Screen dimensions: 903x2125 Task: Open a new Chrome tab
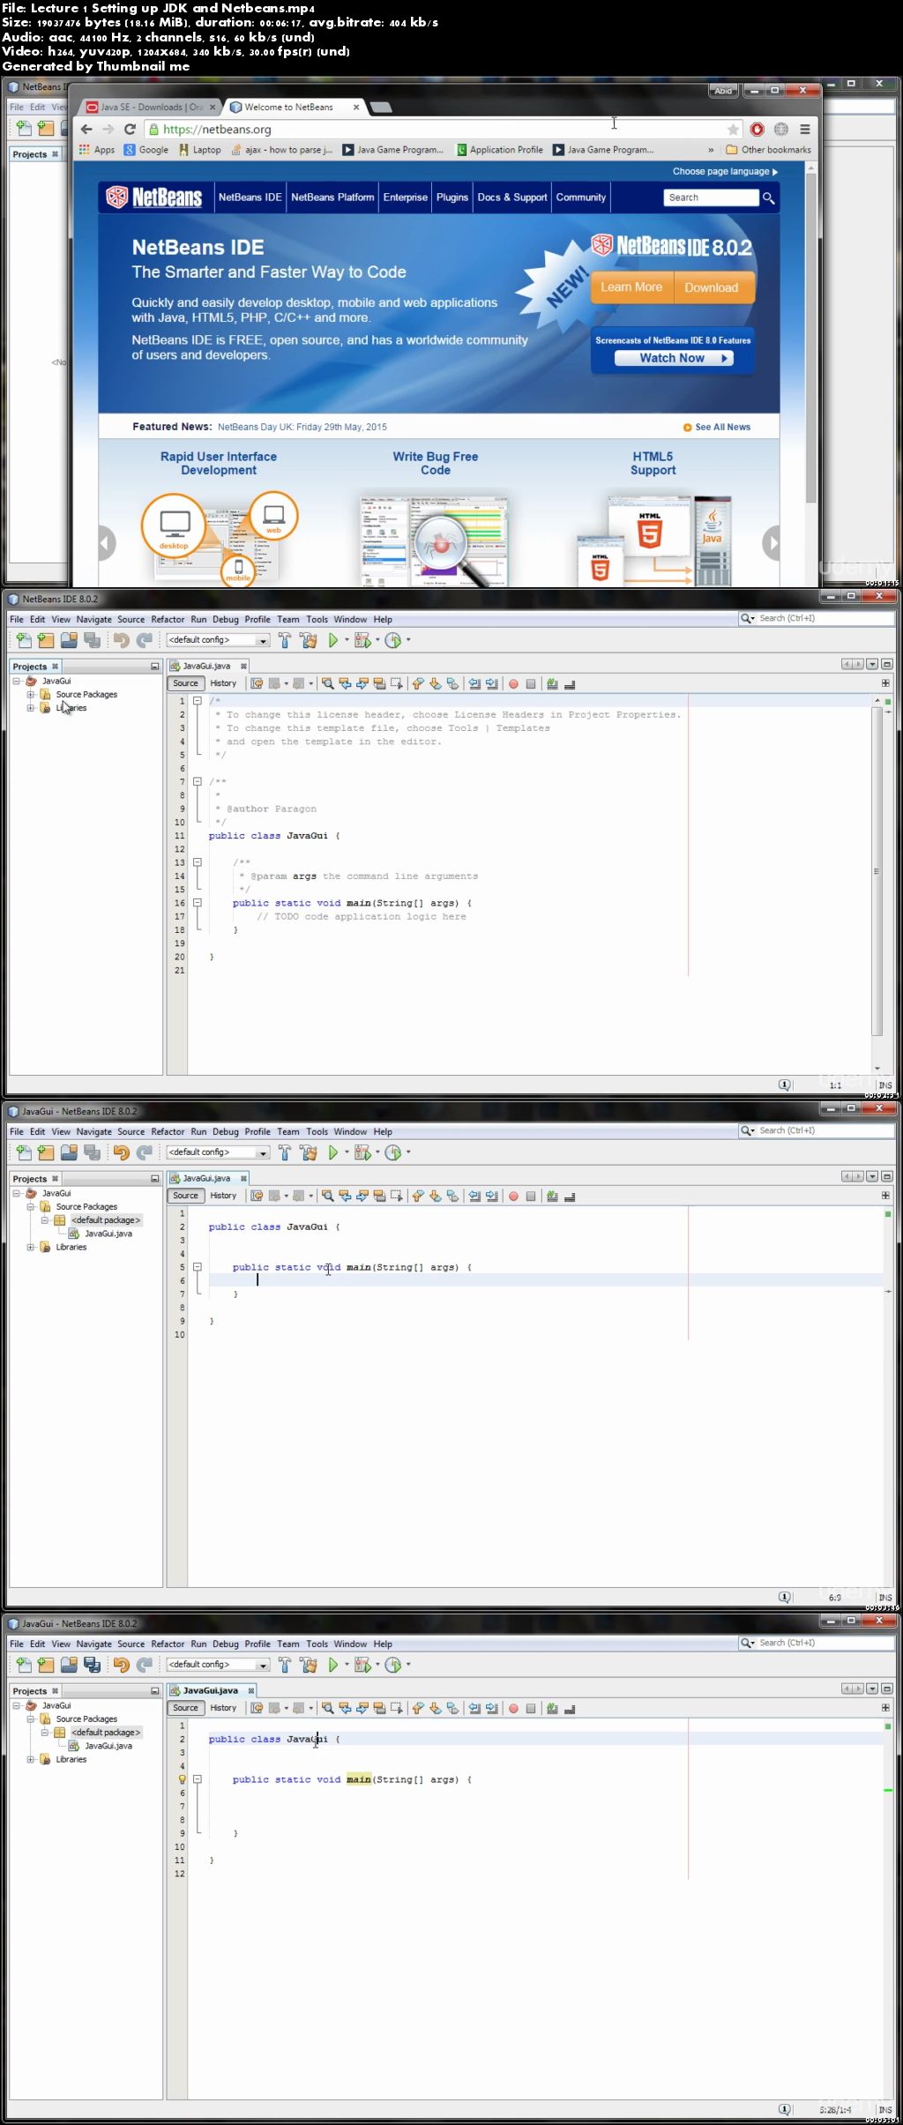pyautogui.click(x=380, y=108)
